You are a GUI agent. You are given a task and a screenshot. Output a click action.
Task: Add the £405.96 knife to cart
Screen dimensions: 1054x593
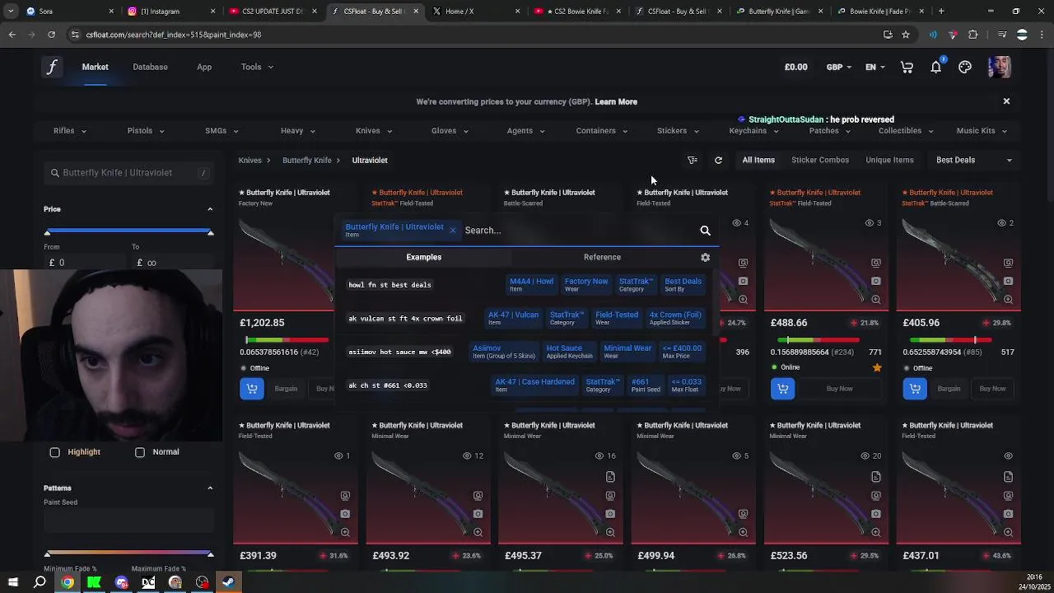[915, 389]
